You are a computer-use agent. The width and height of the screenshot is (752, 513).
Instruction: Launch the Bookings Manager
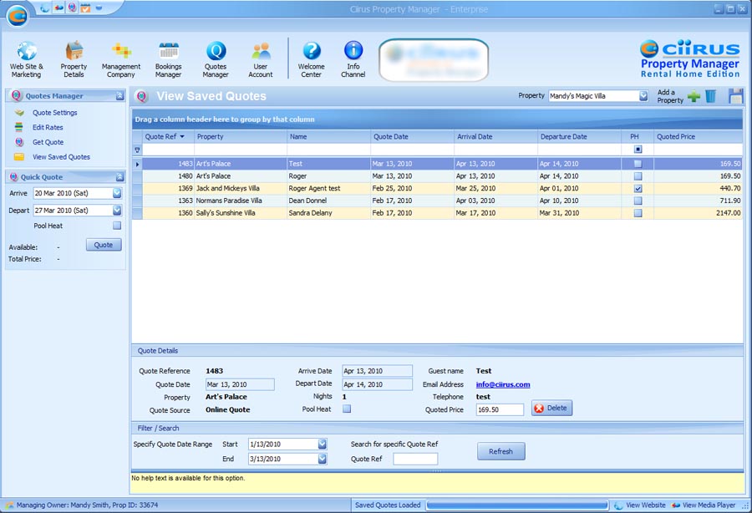tap(168, 59)
